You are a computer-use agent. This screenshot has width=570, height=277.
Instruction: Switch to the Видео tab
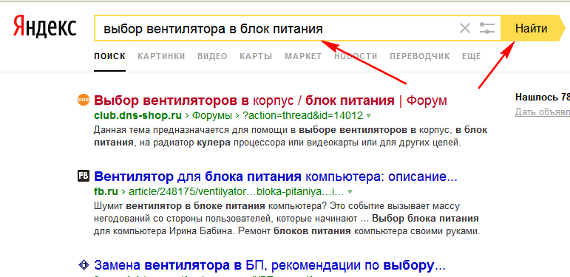[212, 56]
